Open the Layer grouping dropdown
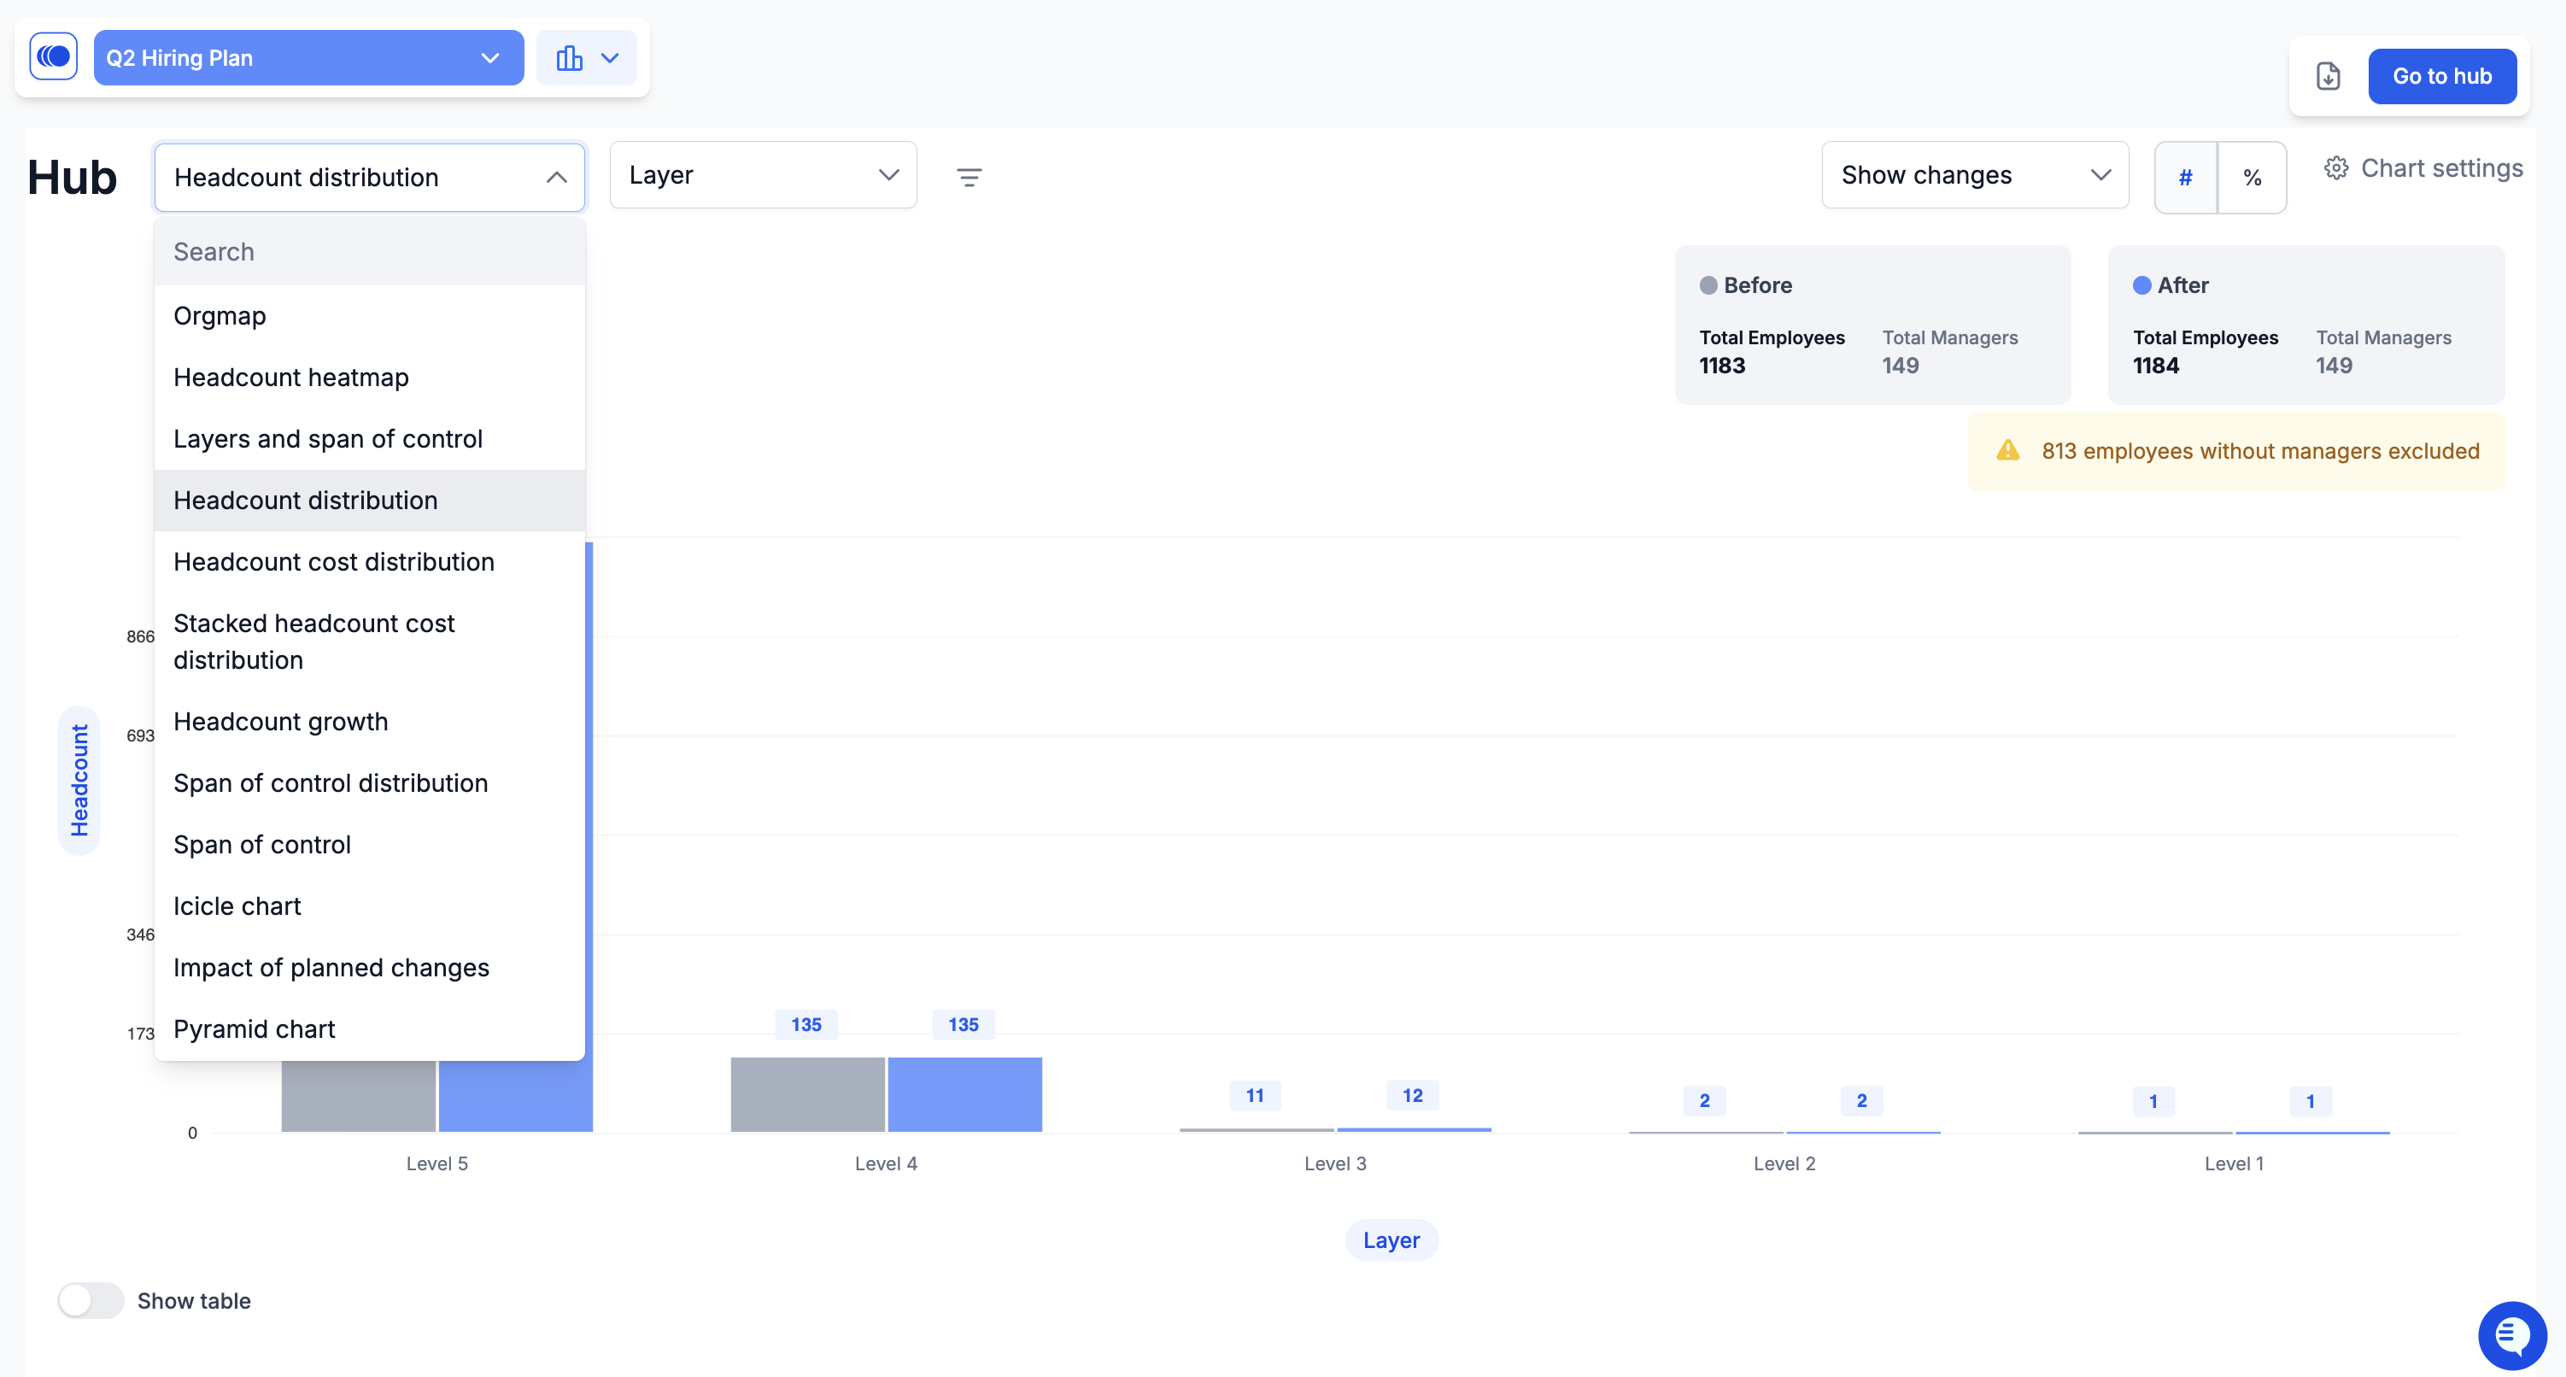The width and height of the screenshot is (2566, 1377). tap(762, 175)
